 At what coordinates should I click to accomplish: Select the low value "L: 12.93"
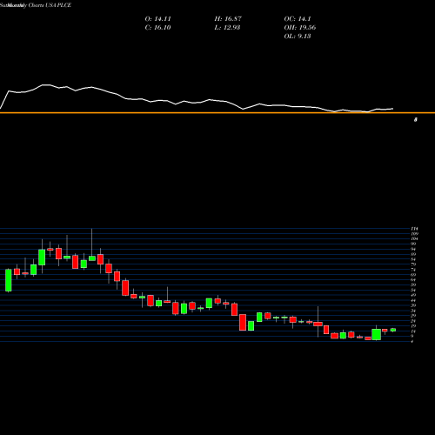coord(227,28)
